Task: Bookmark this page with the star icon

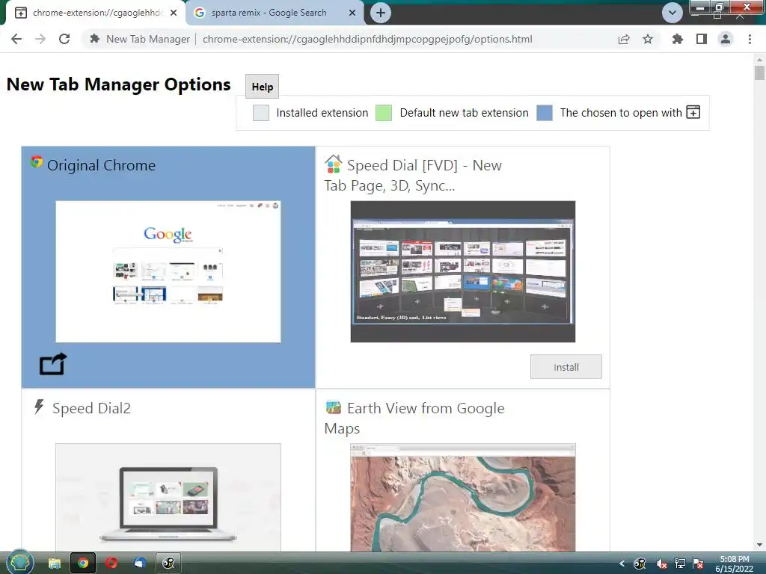Action: [x=648, y=39]
